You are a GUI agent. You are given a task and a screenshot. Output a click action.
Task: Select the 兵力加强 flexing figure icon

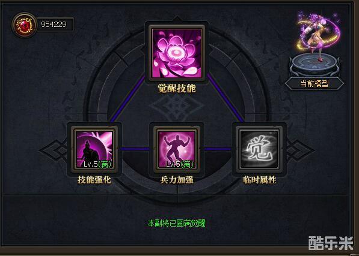(x=177, y=149)
